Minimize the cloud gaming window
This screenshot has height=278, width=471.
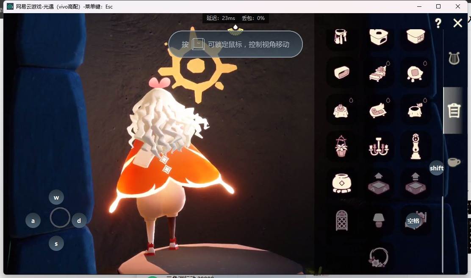(x=419, y=6)
